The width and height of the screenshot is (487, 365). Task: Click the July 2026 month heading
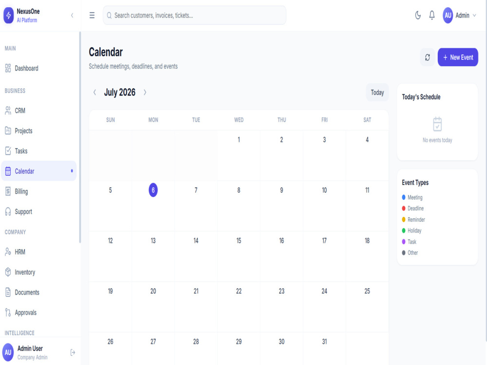tap(120, 92)
